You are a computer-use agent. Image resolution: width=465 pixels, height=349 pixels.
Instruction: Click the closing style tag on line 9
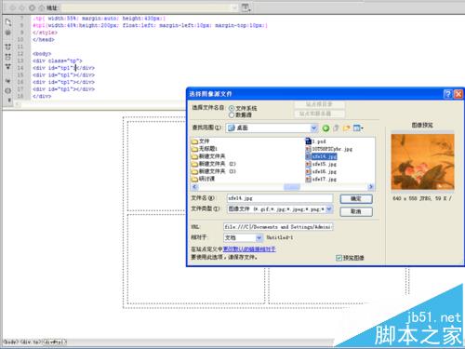[x=45, y=33]
